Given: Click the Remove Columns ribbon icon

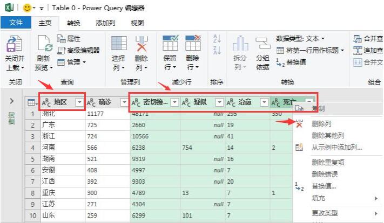Looking at the screenshot, I should tap(142, 44).
